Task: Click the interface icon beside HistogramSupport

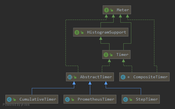Action: (77, 32)
